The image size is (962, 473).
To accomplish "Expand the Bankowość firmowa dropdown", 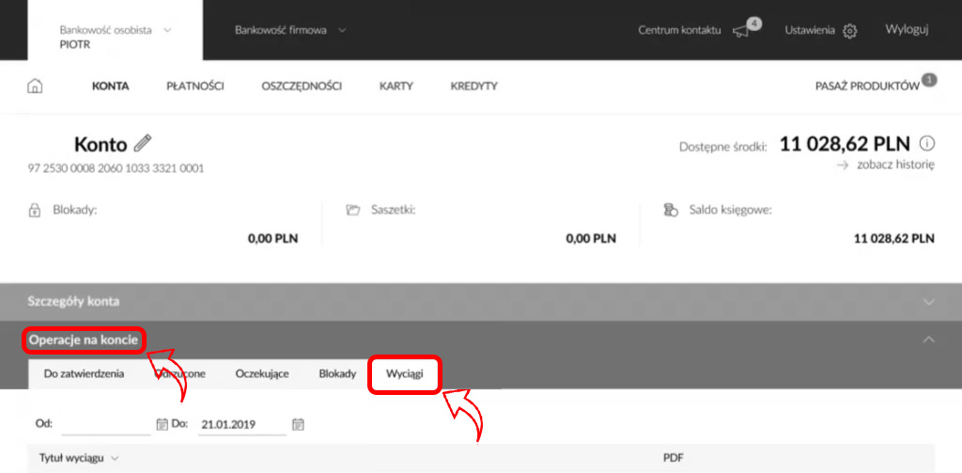I will tap(342, 30).
